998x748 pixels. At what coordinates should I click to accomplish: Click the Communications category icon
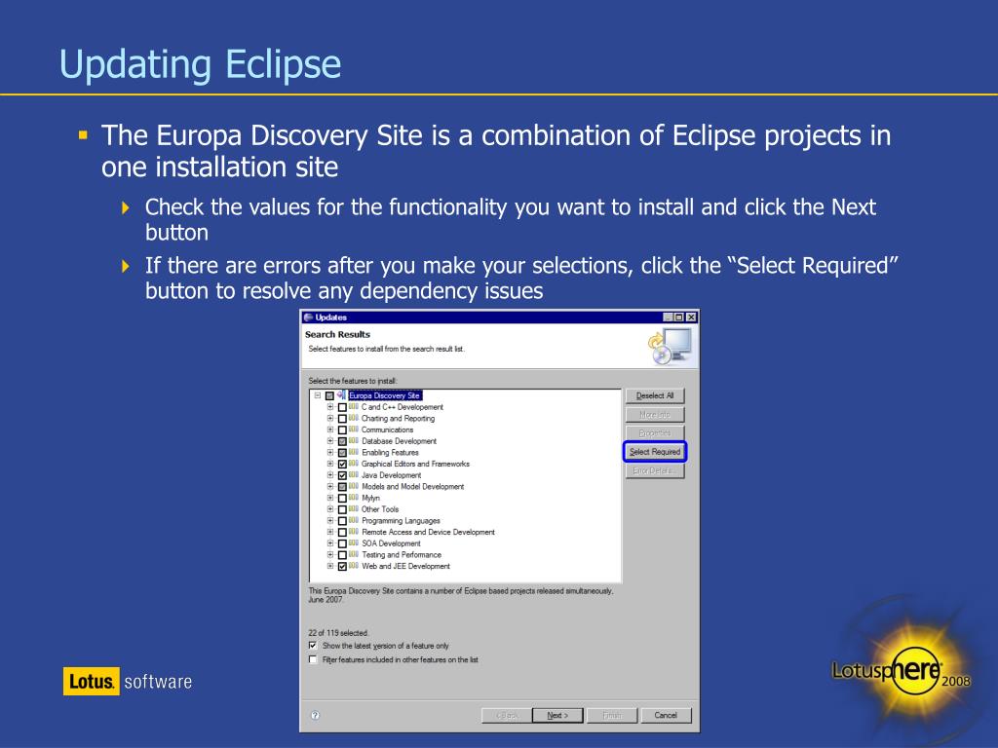pyautogui.click(x=353, y=430)
